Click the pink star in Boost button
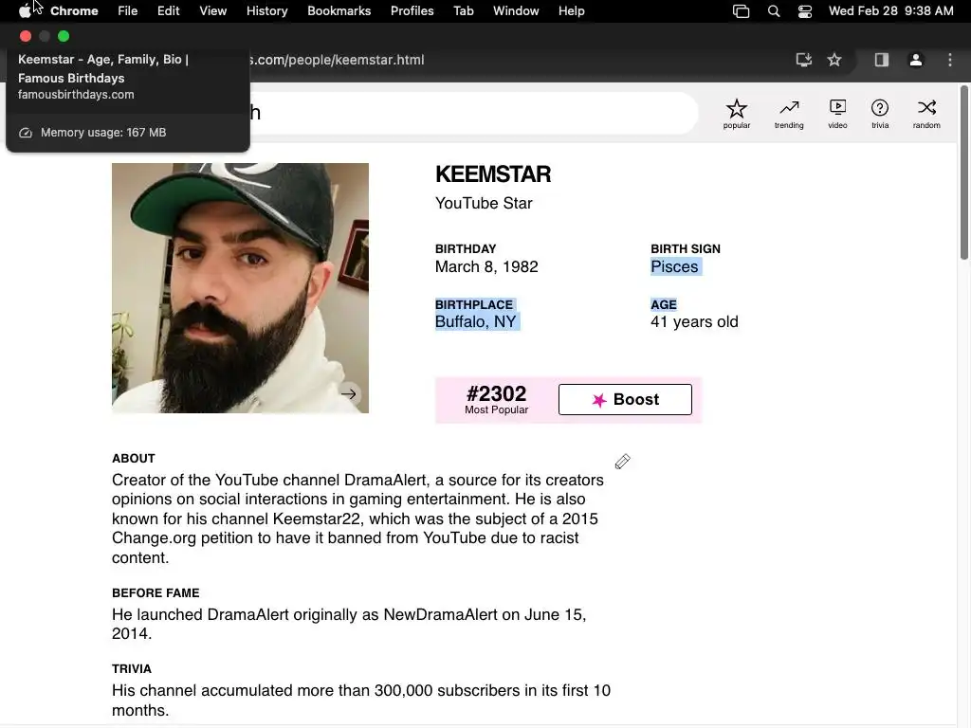This screenshot has width=971, height=728. [x=599, y=400]
